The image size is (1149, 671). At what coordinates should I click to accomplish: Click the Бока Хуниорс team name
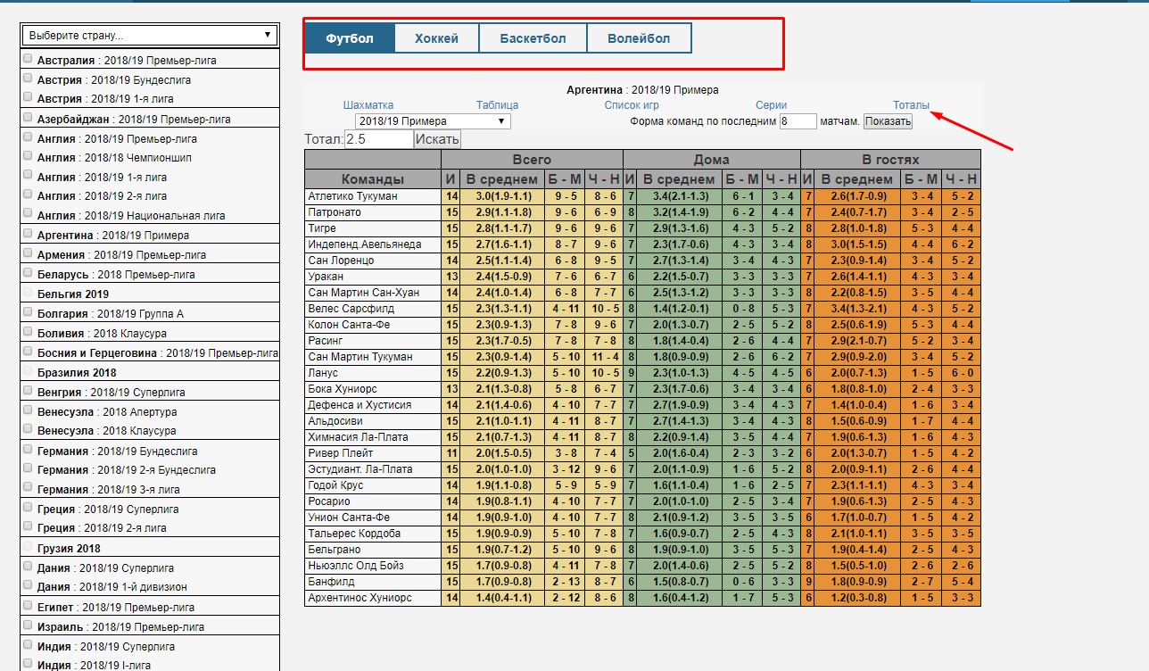[342, 389]
